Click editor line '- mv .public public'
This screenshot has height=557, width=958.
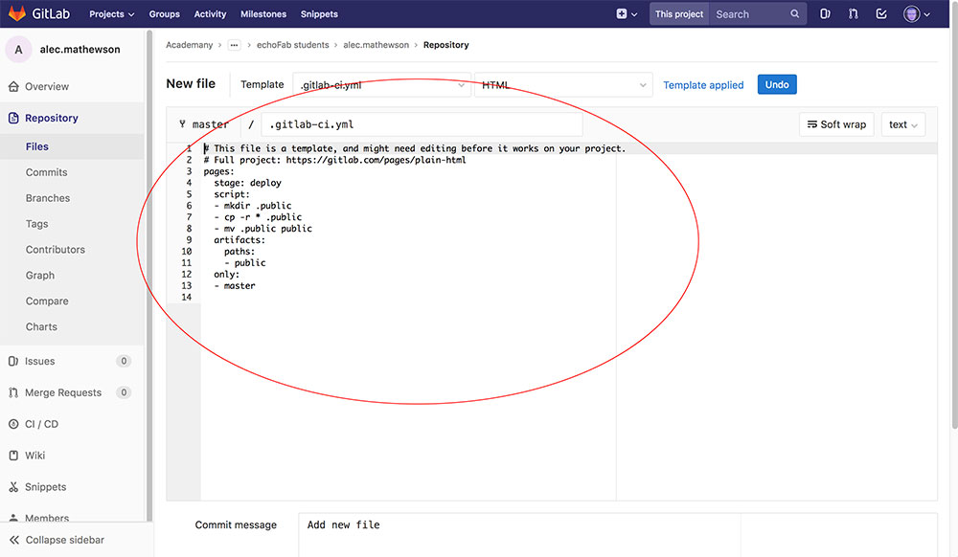[262, 229]
